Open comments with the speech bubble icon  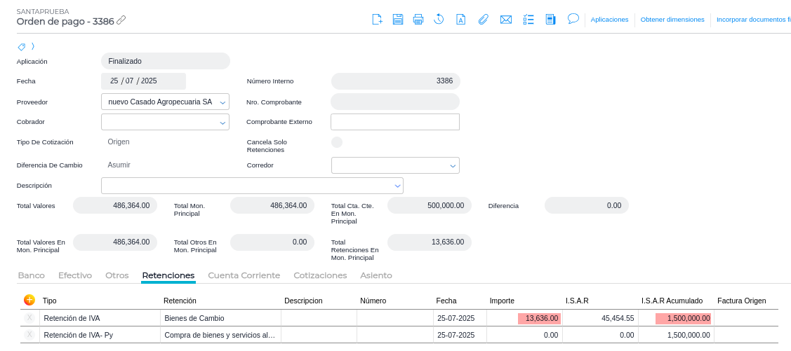(x=573, y=19)
